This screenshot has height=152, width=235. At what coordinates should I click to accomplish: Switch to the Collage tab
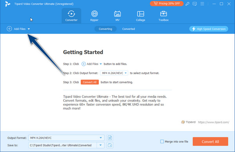141,16
